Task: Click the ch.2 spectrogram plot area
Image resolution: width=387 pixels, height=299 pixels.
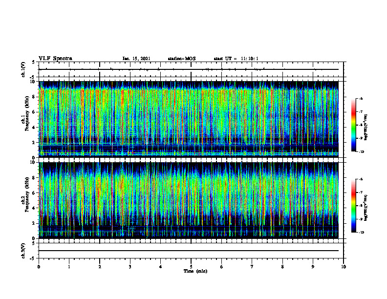Action: (x=189, y=200)
